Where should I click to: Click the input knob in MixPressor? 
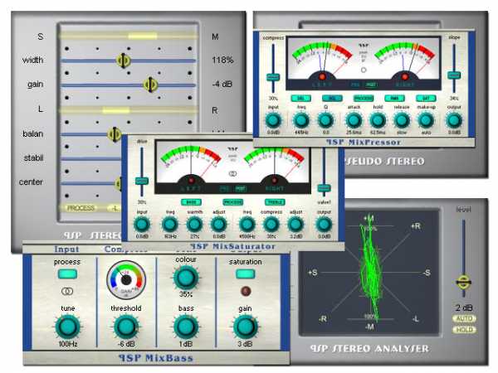tap(273, 120)
